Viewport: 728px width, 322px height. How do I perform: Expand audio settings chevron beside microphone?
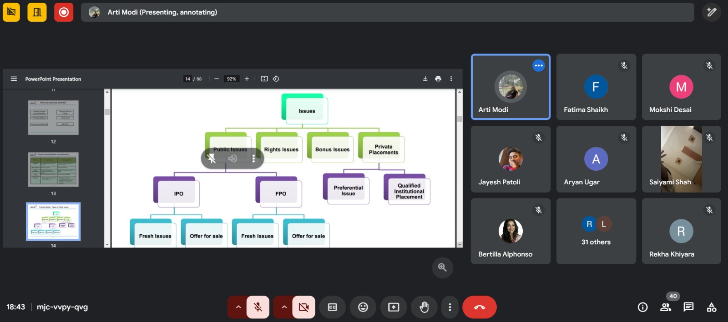click(238, 307)
